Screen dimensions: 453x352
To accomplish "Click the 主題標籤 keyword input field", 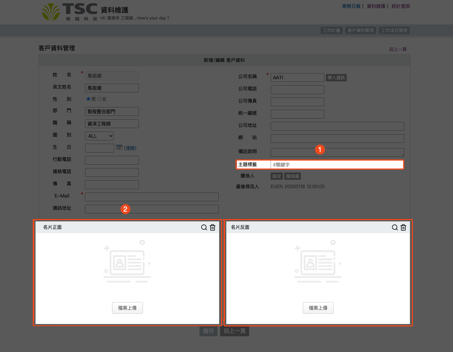I will [337, 165].
